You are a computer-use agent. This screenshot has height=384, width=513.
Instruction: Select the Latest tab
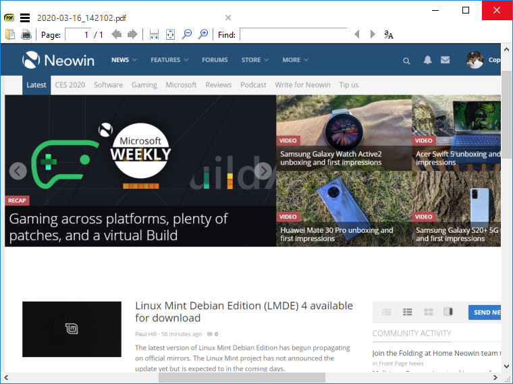tap(36, 85)
